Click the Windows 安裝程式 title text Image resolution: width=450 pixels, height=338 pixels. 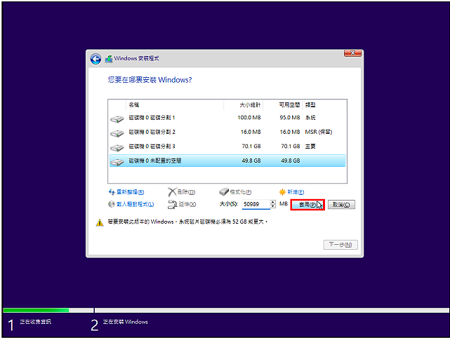(x=137, y=58)
